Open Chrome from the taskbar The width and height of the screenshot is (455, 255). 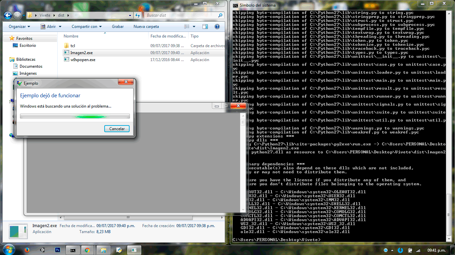pyautogui.click(x=88, y=250)
